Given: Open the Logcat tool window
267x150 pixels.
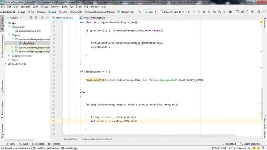Looking at the screenshot, I should coord(38,144).
